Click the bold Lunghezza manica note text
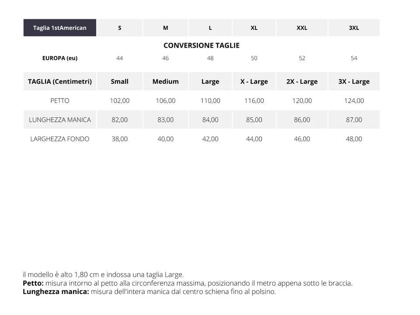The width and height of the screenshot is (420, 315). [x=56, y=292]
